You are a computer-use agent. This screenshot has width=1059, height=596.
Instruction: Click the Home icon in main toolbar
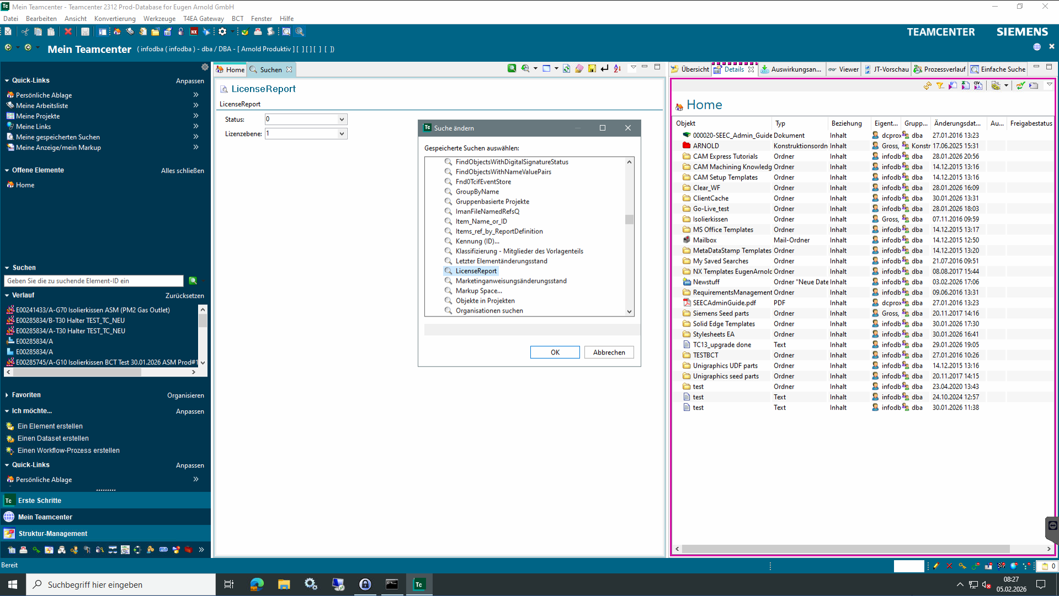(x=117, y=32)
